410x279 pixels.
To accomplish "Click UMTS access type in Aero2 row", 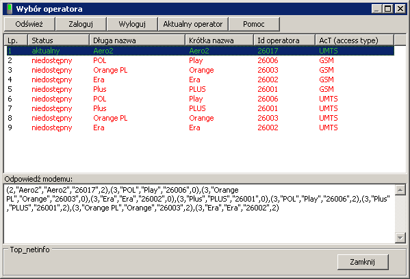I will tap(328, 51).
